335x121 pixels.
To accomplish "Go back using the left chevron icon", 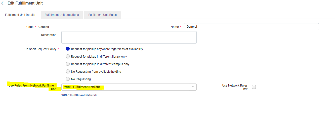I will (3, 3).
